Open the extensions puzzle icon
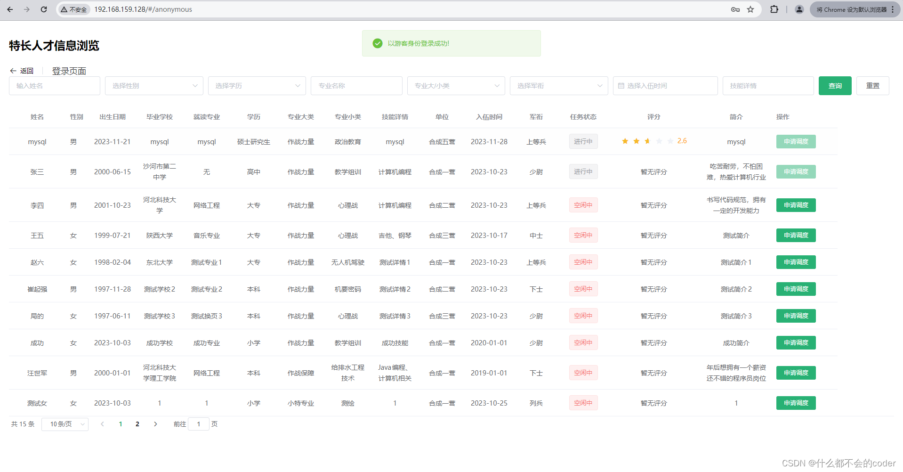The image size is (903, 472). 774,9
